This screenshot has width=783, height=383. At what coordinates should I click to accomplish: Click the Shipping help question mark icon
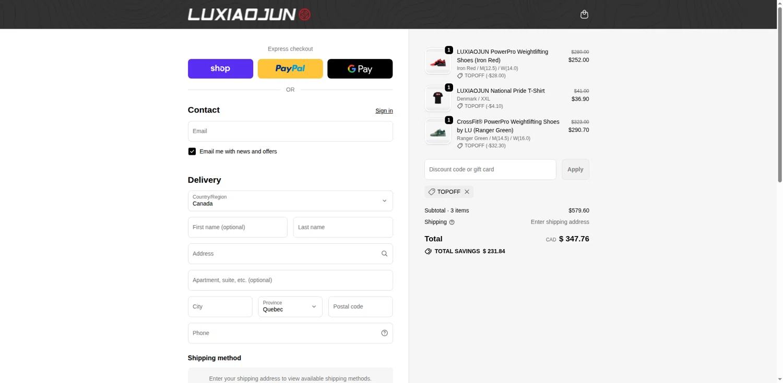452,223
